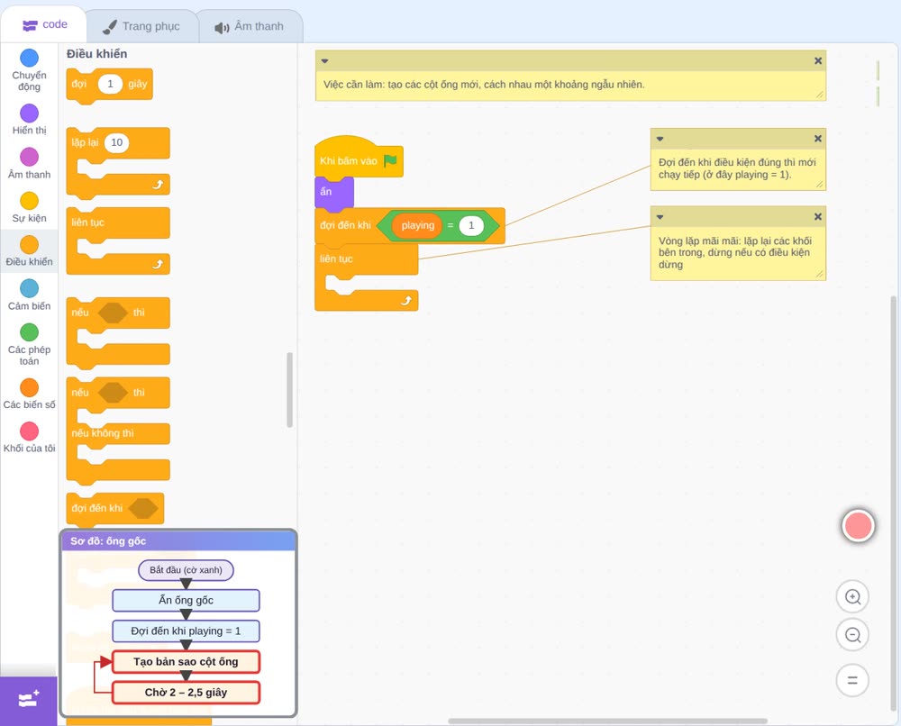Switch to the code tab
This screenshot has height=726, width=901.
click(x=44, y=24)
